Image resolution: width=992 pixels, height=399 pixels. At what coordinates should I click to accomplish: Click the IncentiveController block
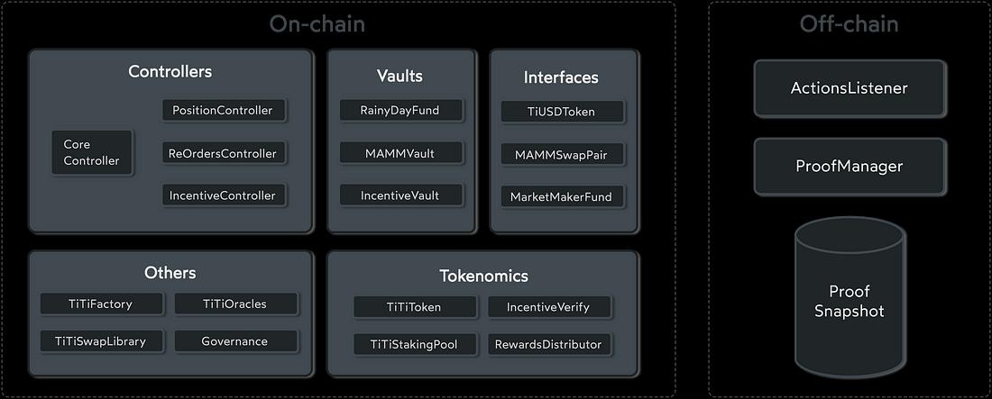coord(223,195)
